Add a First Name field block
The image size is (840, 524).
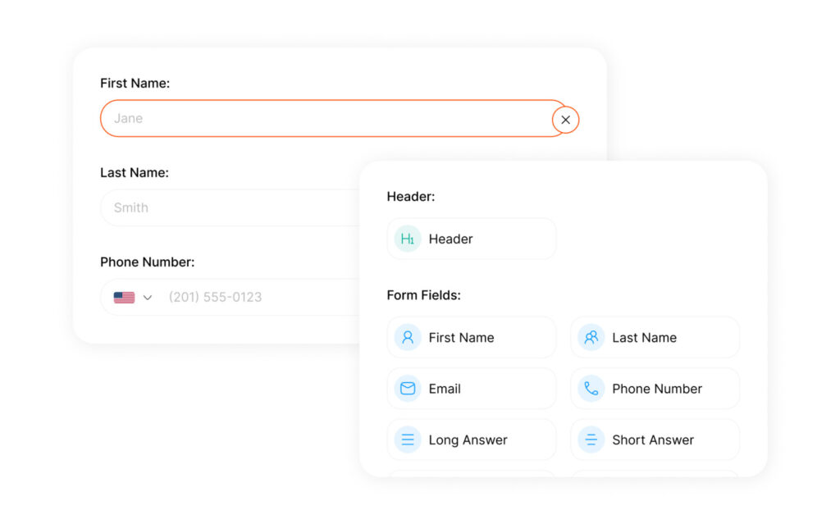pos(471,337)
